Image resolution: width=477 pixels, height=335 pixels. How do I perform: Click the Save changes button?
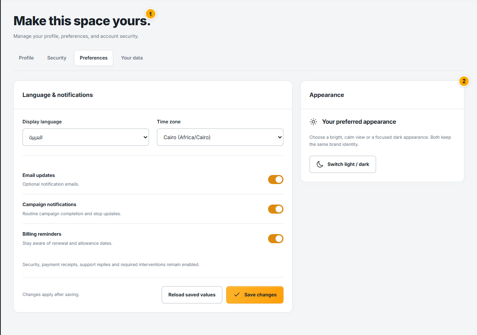point(255,295)
